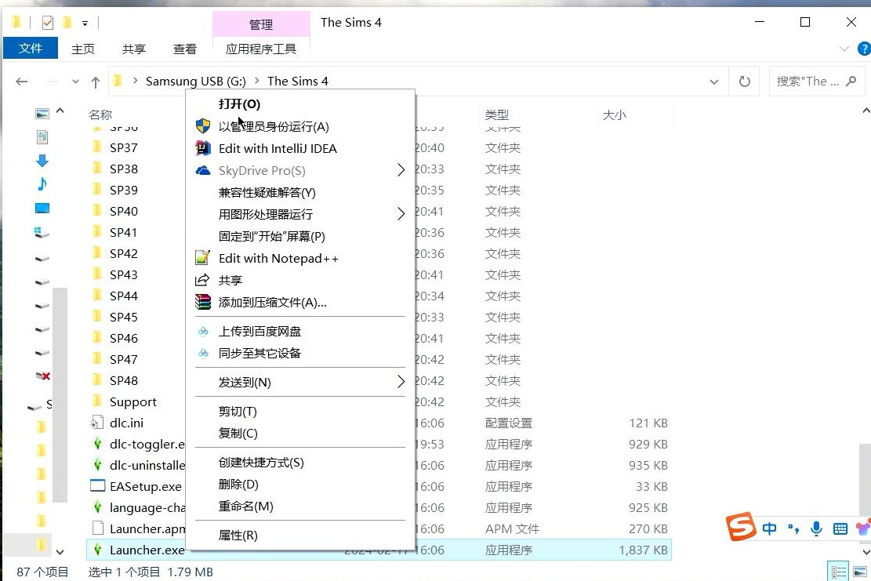Select the EASetup.exe file
Screen dimensions: 871x581
click(x=146, y=487)
